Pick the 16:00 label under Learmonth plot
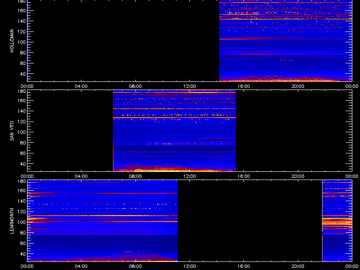 243,266
